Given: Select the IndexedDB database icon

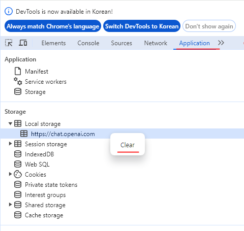Looking at the screenshot, I should click(x=18, y=154).
